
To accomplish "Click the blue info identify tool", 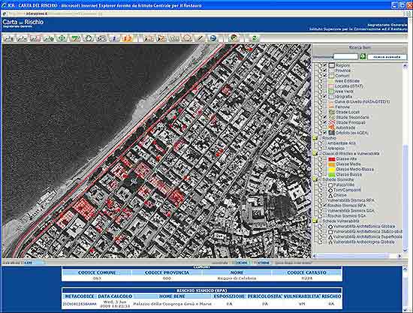I will click(x=114, y=38).
